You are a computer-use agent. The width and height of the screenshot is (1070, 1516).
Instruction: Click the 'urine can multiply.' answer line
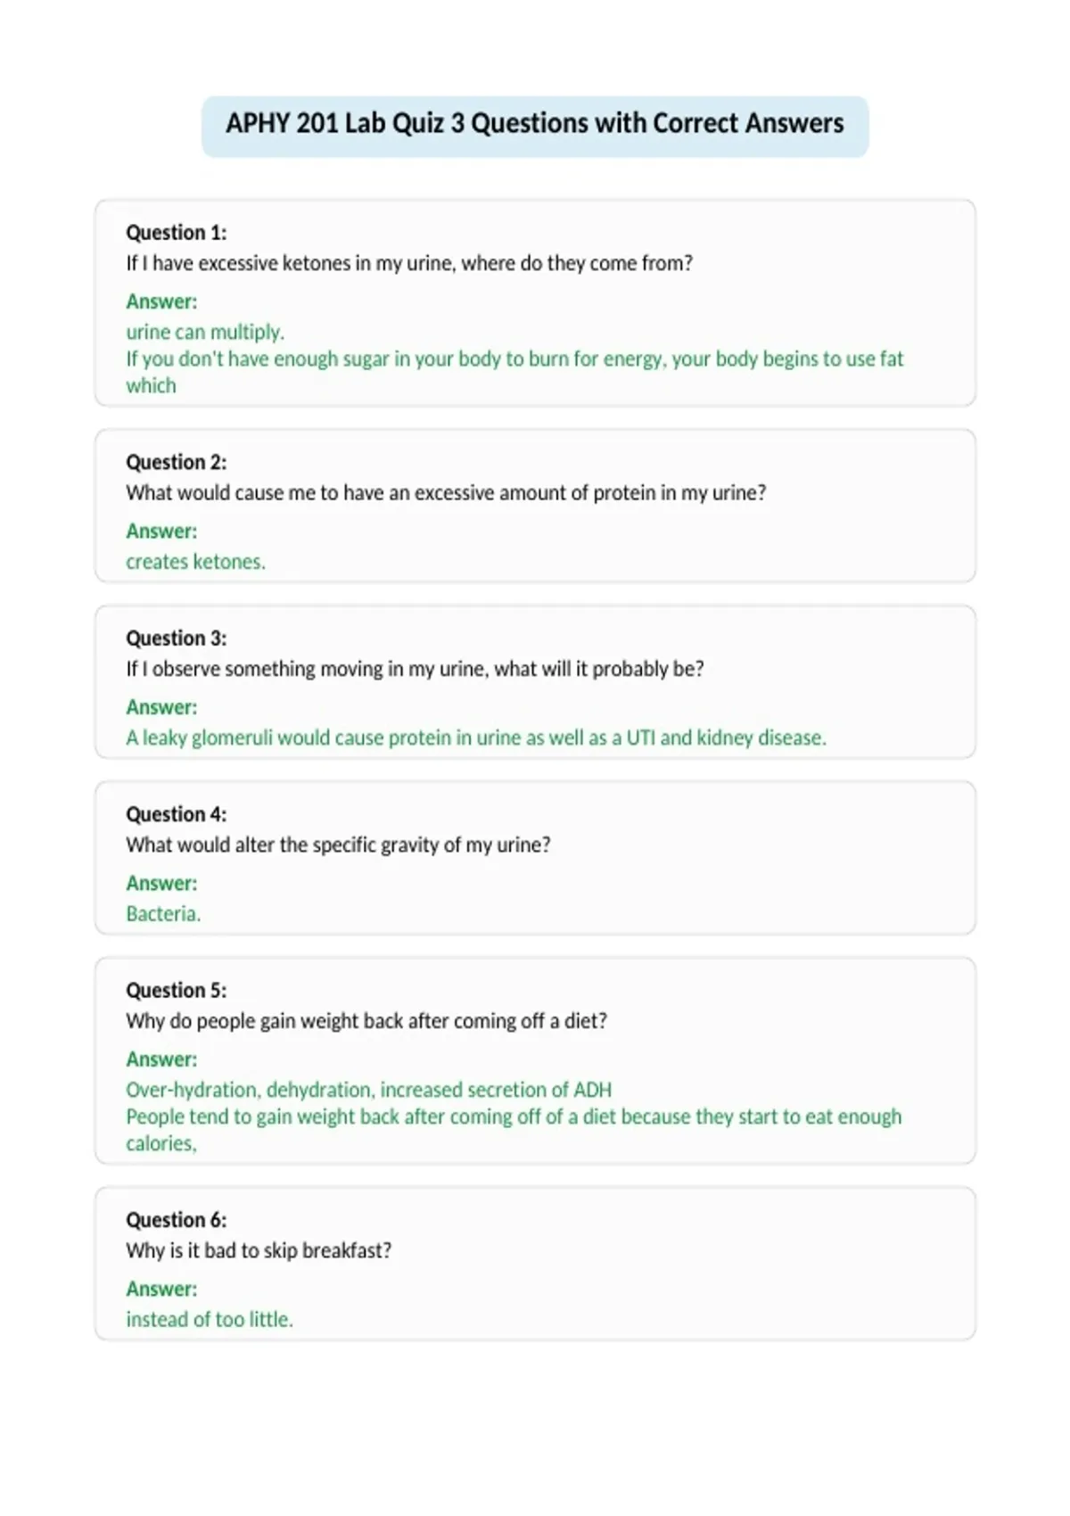click(205, 333)
